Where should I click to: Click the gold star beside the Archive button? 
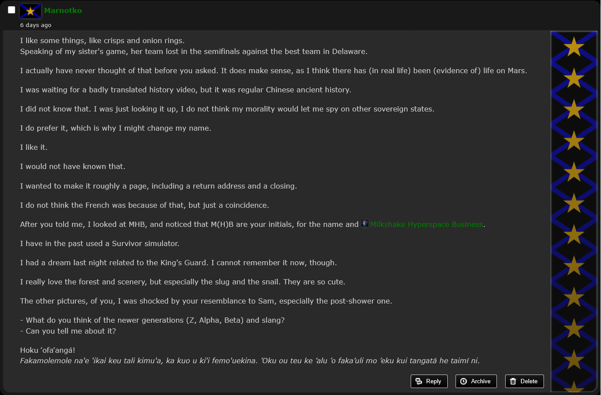pos(574,386)
